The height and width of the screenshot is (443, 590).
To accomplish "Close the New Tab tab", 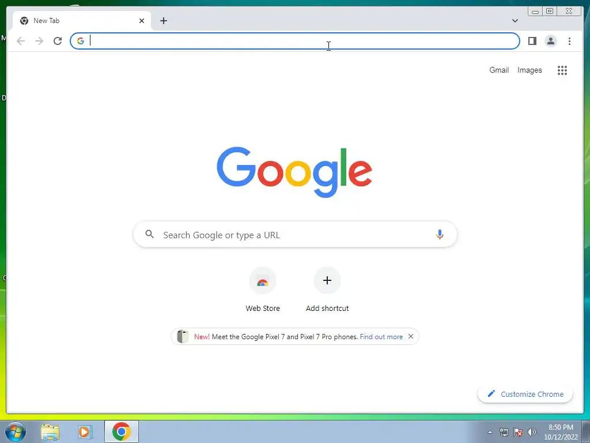I will pos(142,21).
